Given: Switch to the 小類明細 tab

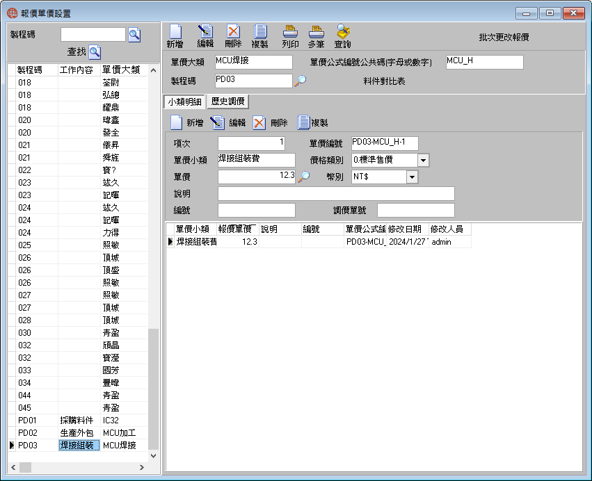Looking at the screenshot, I should (184, 101).
